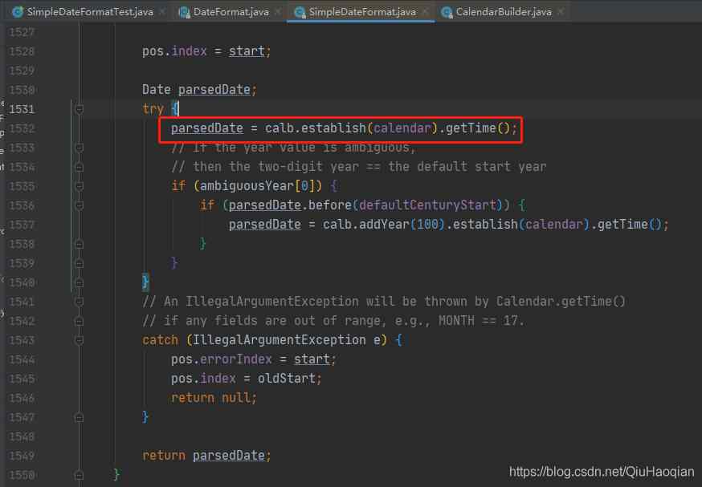The height and width of the screenshot is (487, 702).
Task: Click 'IllegalArgumentException' in catch clause
Action: tap(279, 340)
